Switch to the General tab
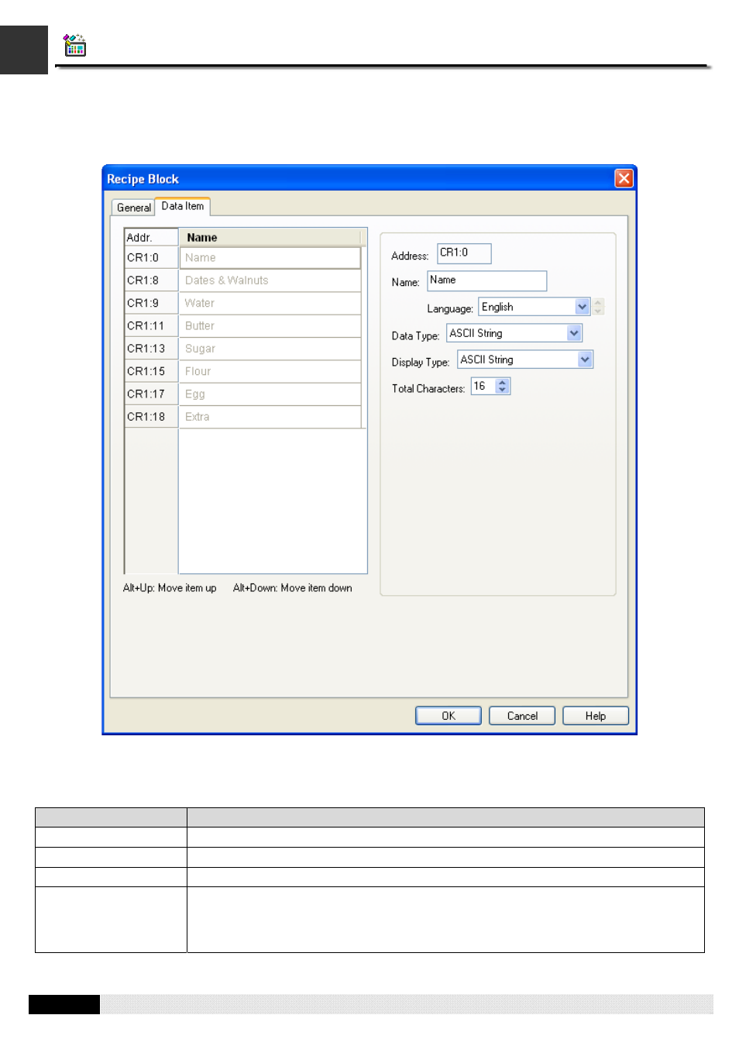Image resolution: width=739 pixels, height=1046 pixels. pos(133,208)
